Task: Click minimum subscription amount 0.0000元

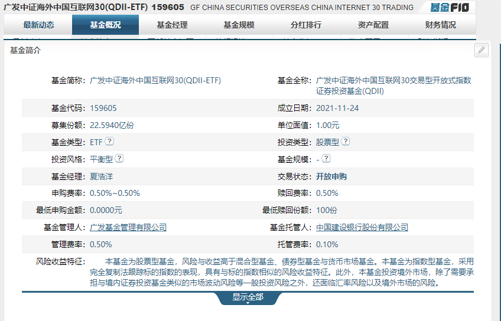Action: [106, 210]
